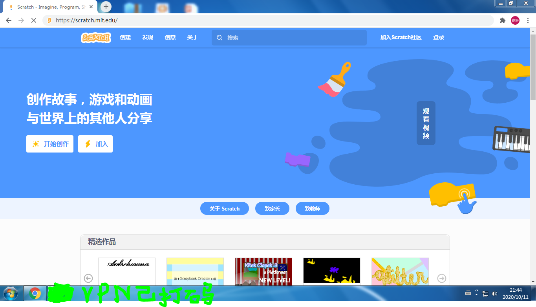
Task: Open the 创建 menu item
Action: [125, 38]
